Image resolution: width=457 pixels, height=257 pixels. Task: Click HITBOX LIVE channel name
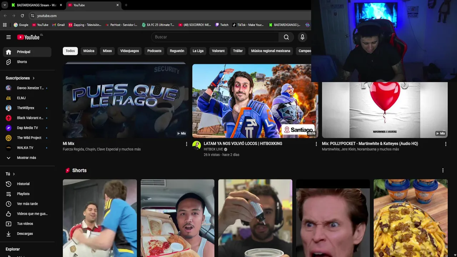[x=213, y=149]
